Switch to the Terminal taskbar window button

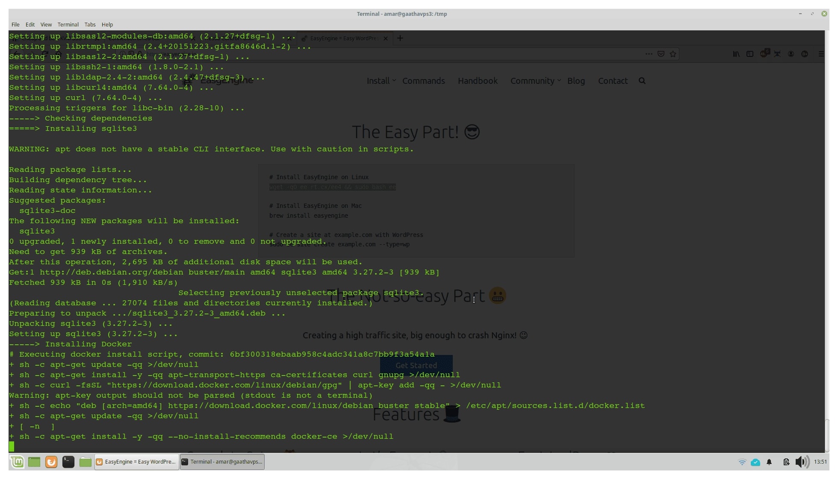222,461
